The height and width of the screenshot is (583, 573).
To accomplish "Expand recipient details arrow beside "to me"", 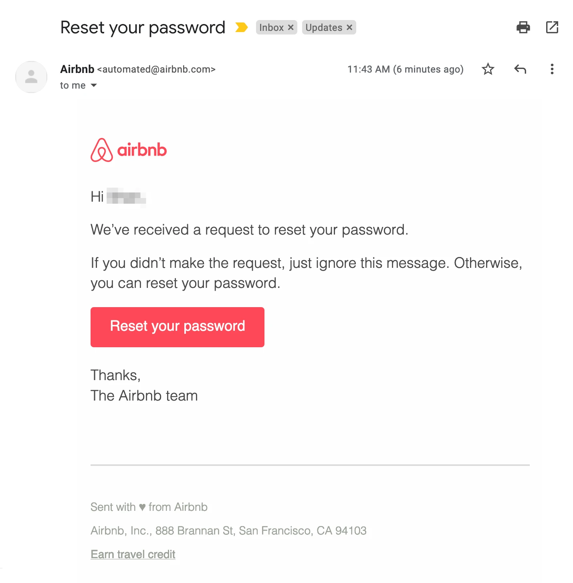I will coord(94,85).
